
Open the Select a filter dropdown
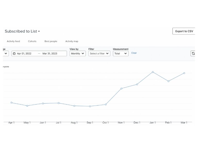(99, 54)
